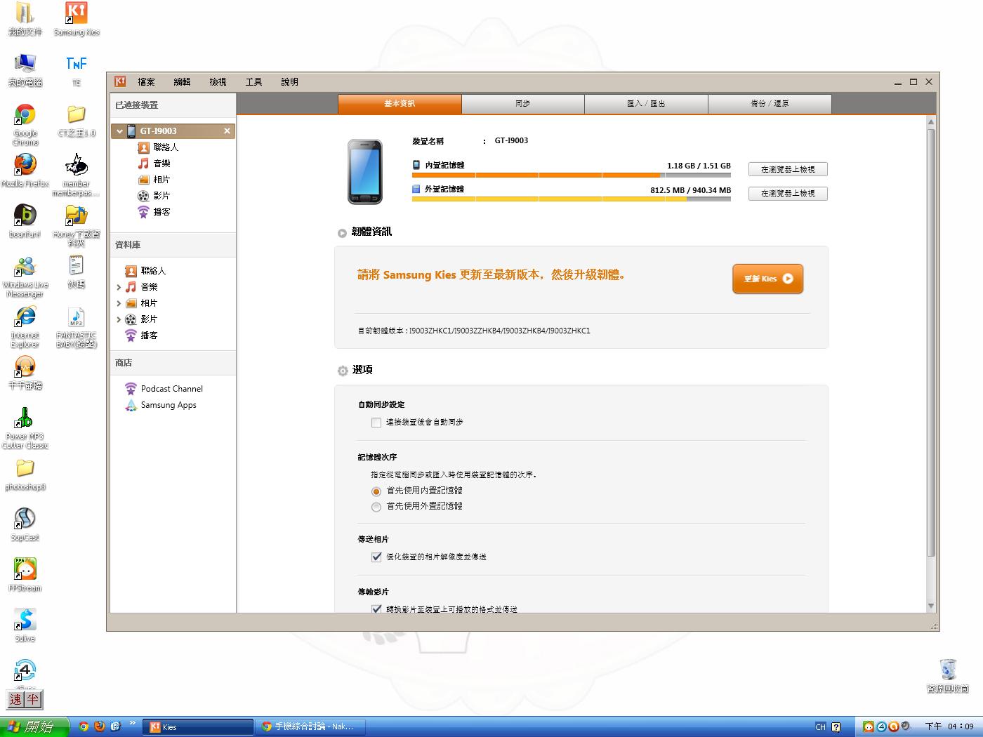
Task: Click the Kies logo in menu bar
Action: (120, 81)
